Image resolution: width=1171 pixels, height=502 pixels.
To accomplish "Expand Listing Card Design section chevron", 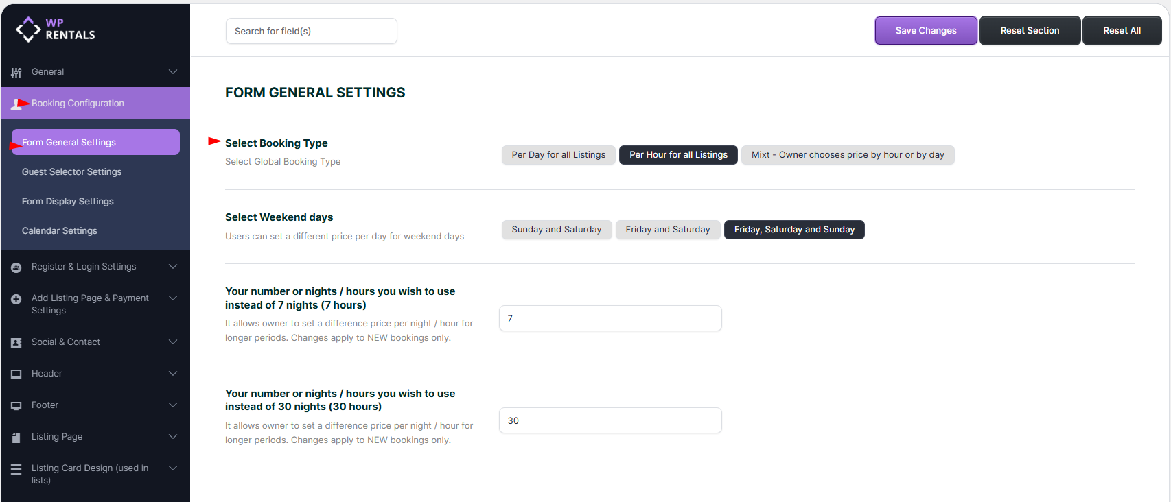I will coord(173,468).
